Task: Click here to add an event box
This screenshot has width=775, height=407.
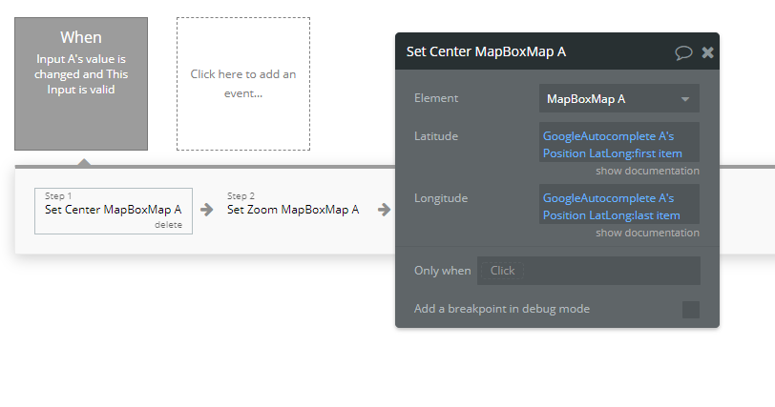Action: 243,84
